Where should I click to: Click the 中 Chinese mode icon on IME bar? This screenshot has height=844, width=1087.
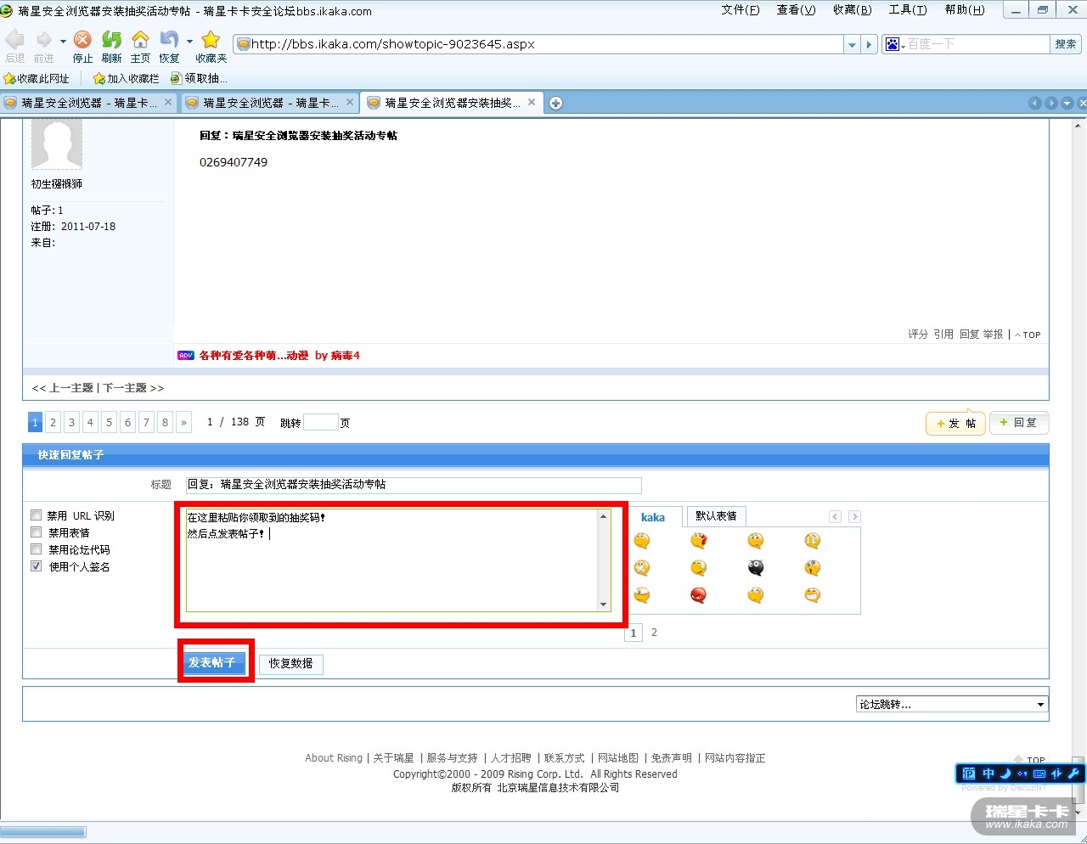(988, 774)
